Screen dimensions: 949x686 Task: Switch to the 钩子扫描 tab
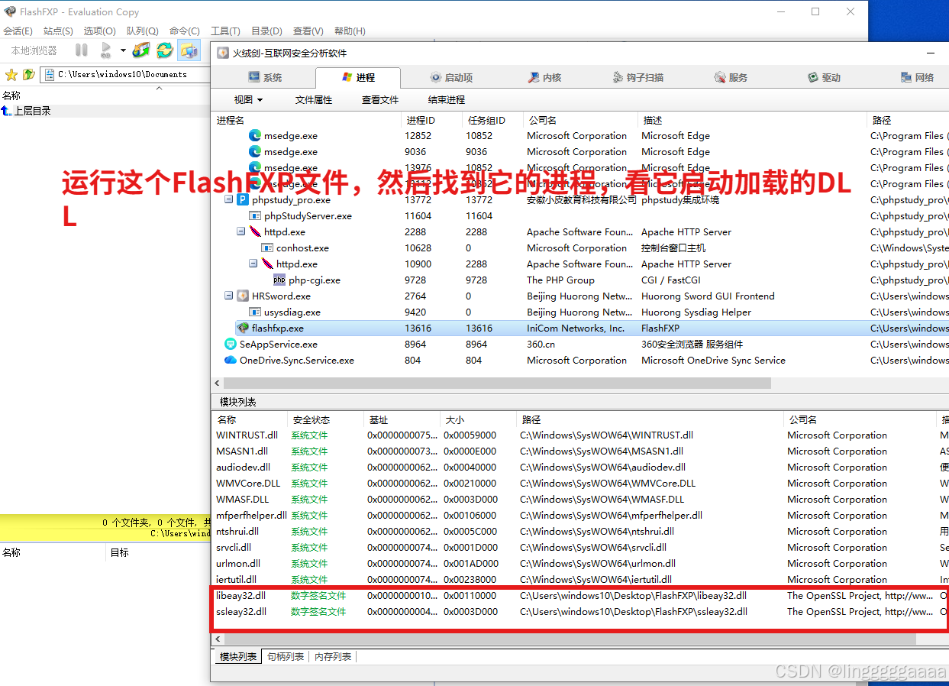[x=638, y=77]
